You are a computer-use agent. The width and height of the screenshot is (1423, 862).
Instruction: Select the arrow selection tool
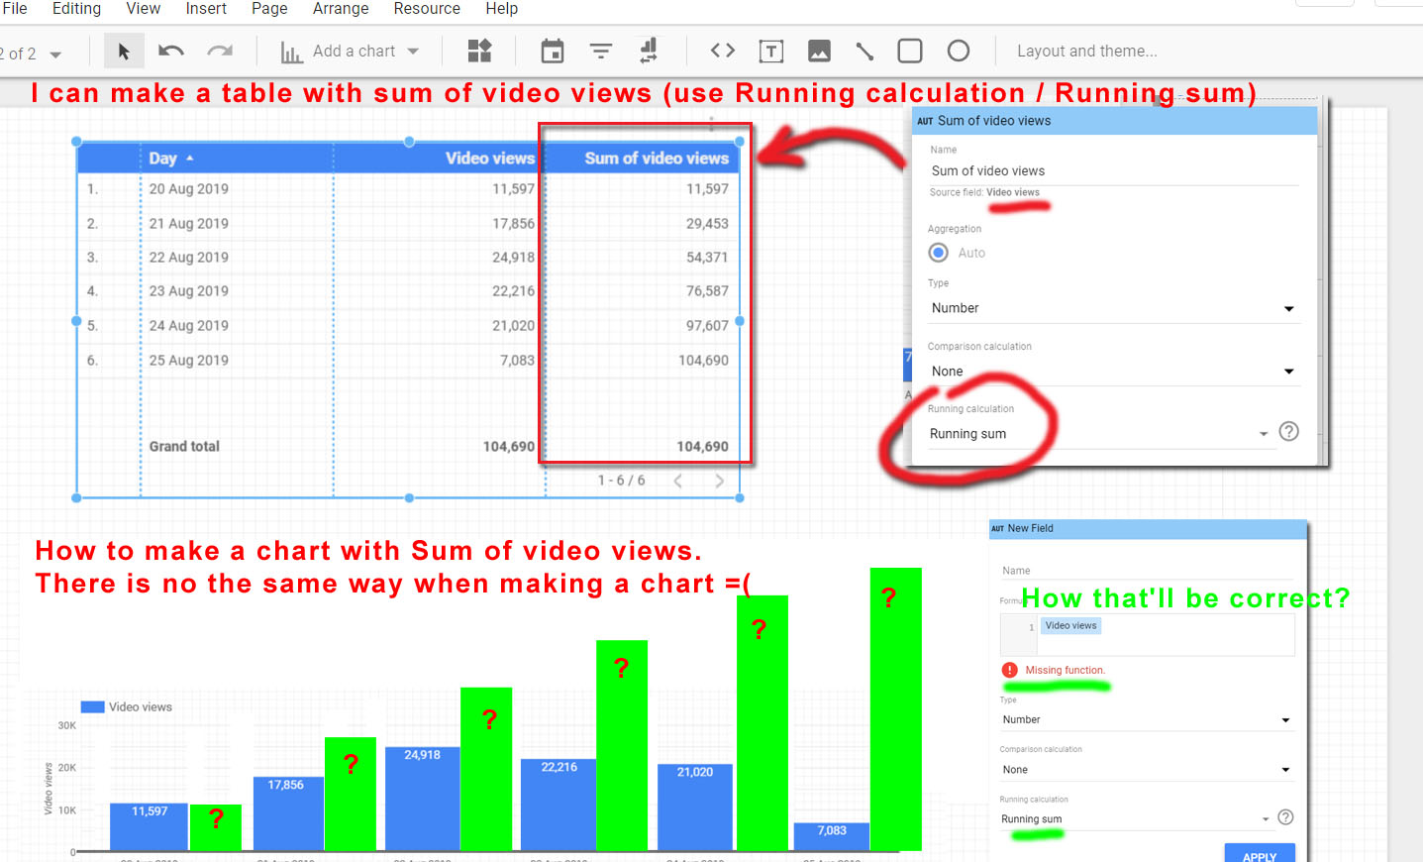point(124,51)
